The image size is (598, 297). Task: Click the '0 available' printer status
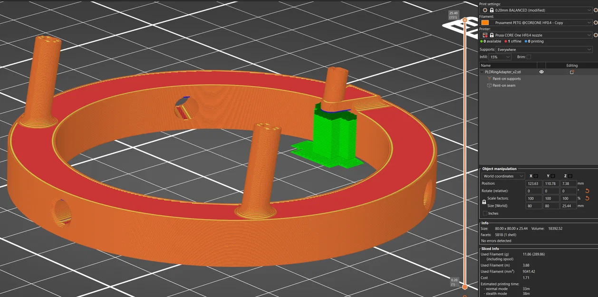[491, 41]
